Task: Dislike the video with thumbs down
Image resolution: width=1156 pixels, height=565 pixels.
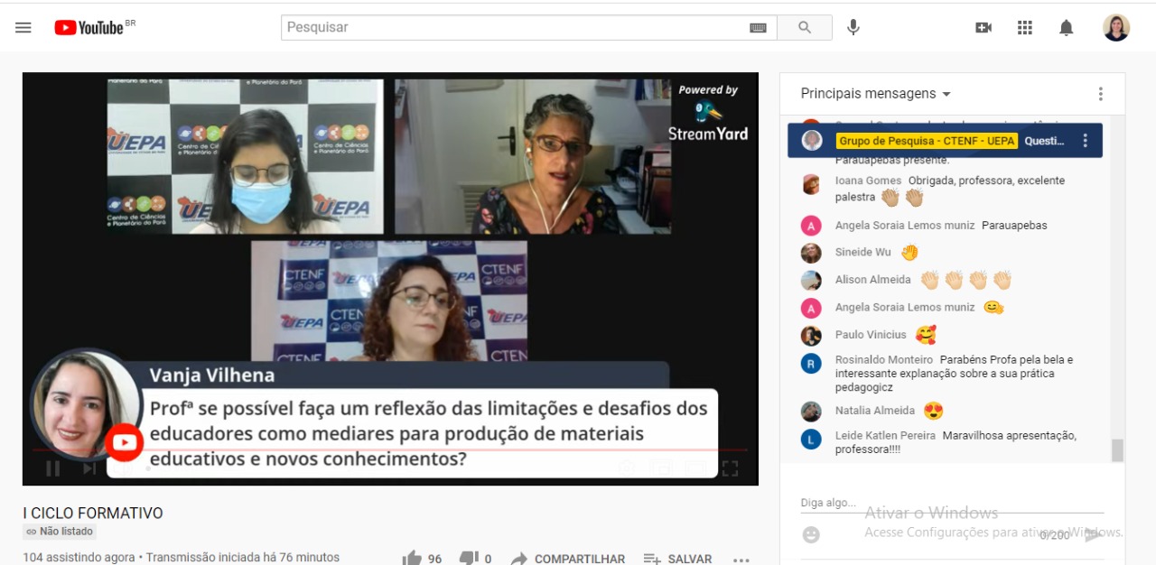Action: (468, 559)
